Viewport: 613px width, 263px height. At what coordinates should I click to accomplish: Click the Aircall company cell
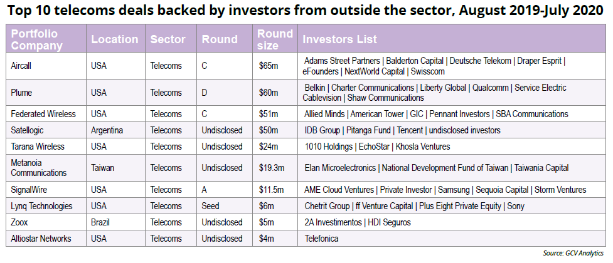(x=24, y=65)
